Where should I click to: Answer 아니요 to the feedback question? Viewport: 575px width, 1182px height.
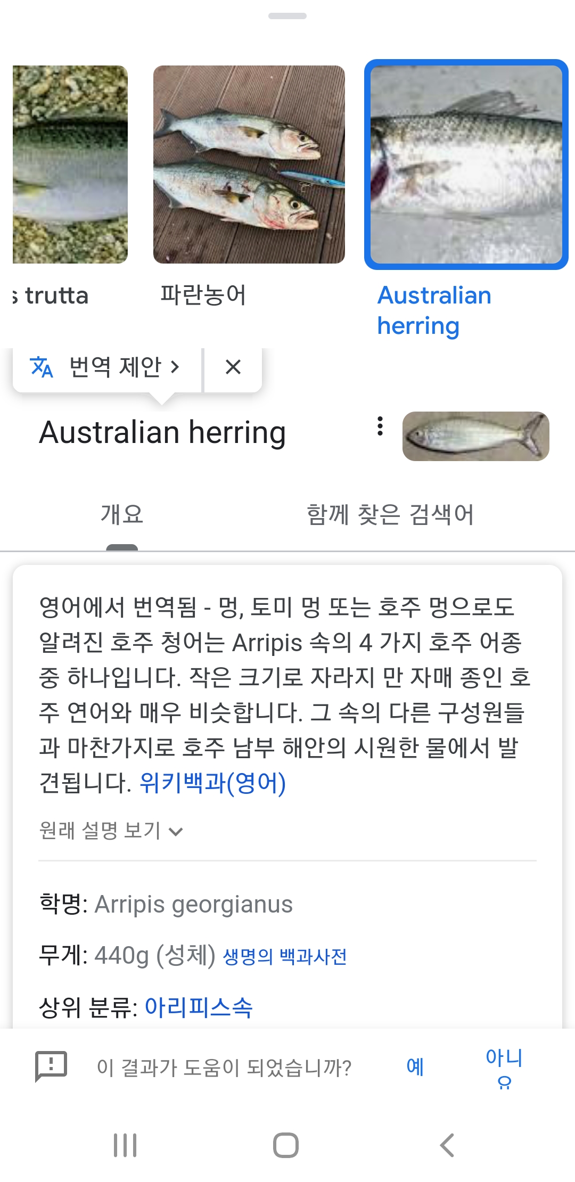click(x=504, y=1066)
